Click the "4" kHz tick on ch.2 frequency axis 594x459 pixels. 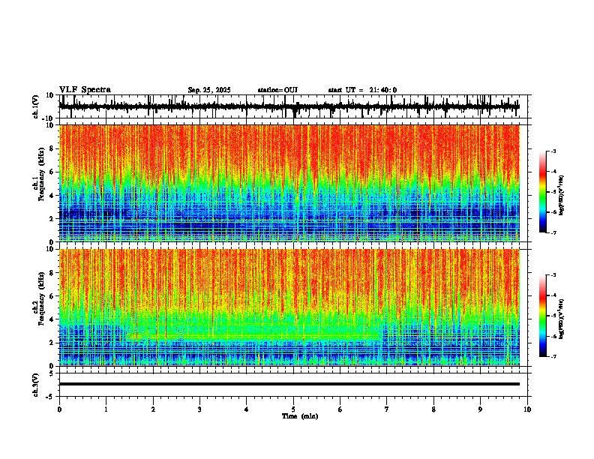pos(52,319)
